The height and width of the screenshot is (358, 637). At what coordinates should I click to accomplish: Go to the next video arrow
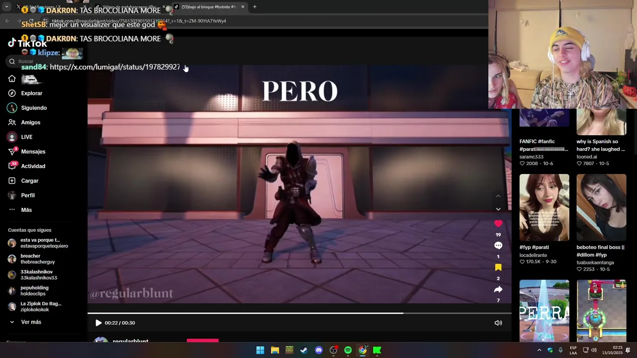pyautogui.click(x=498, y=209)
